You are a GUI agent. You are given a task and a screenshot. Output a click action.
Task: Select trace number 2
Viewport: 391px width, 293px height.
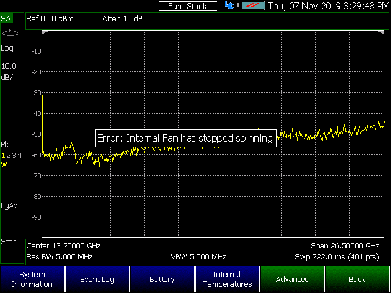[9, 156]
